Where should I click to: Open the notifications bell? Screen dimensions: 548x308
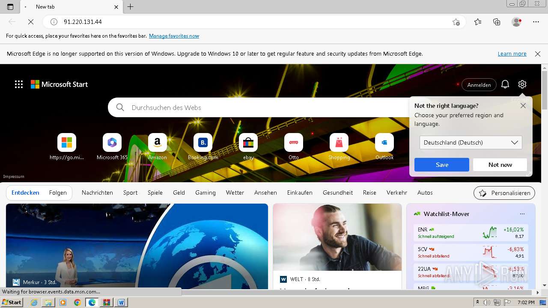(x=505, y=84)
